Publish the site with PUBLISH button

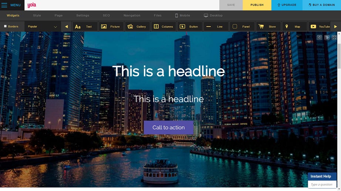point(257,5)
